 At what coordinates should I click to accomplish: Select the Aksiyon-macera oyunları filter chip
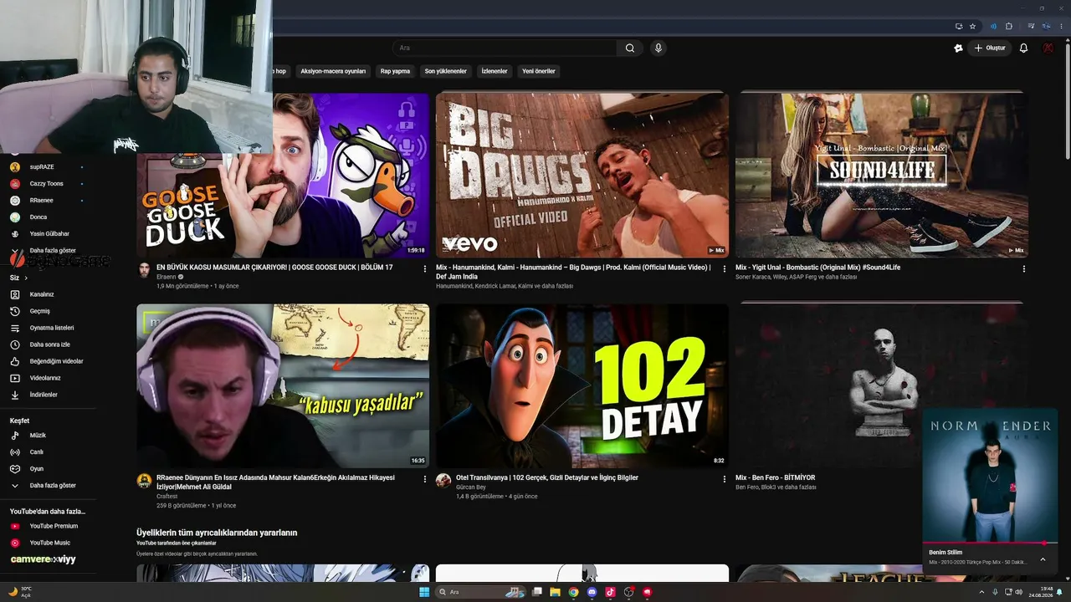click(333, 71)
